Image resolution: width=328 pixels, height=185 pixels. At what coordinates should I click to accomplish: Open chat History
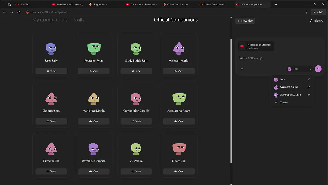tap(316, 21)
